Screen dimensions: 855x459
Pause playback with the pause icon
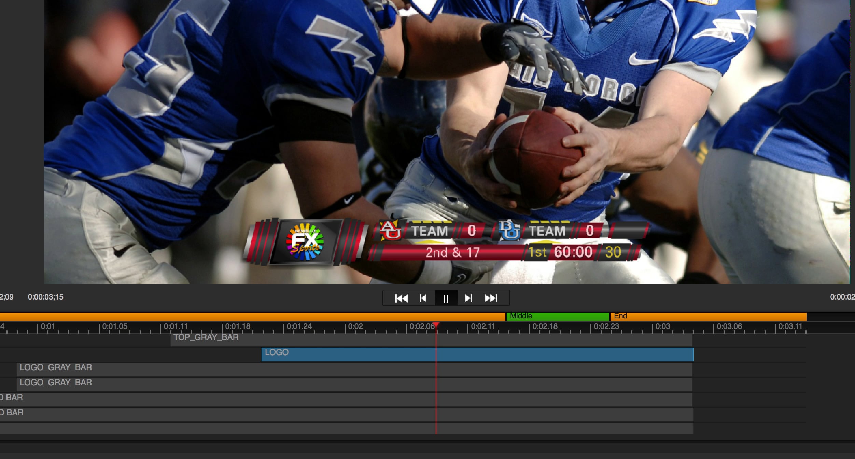(446, 298)
